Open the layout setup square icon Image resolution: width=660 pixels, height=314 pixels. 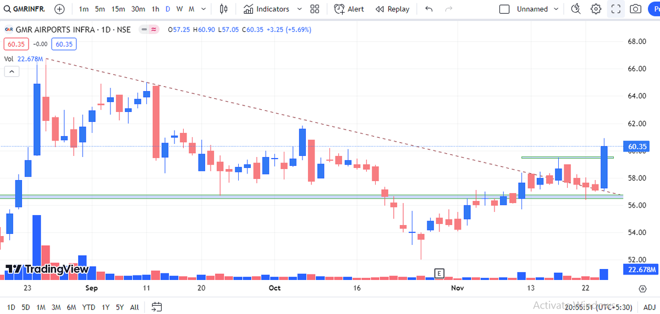tap(504, 9)
